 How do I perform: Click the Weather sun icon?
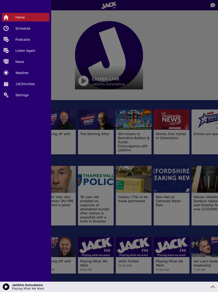pyautogui.click(x=6, y=73)
